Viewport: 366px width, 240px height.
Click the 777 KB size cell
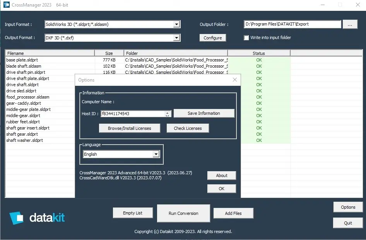point(109,60)
